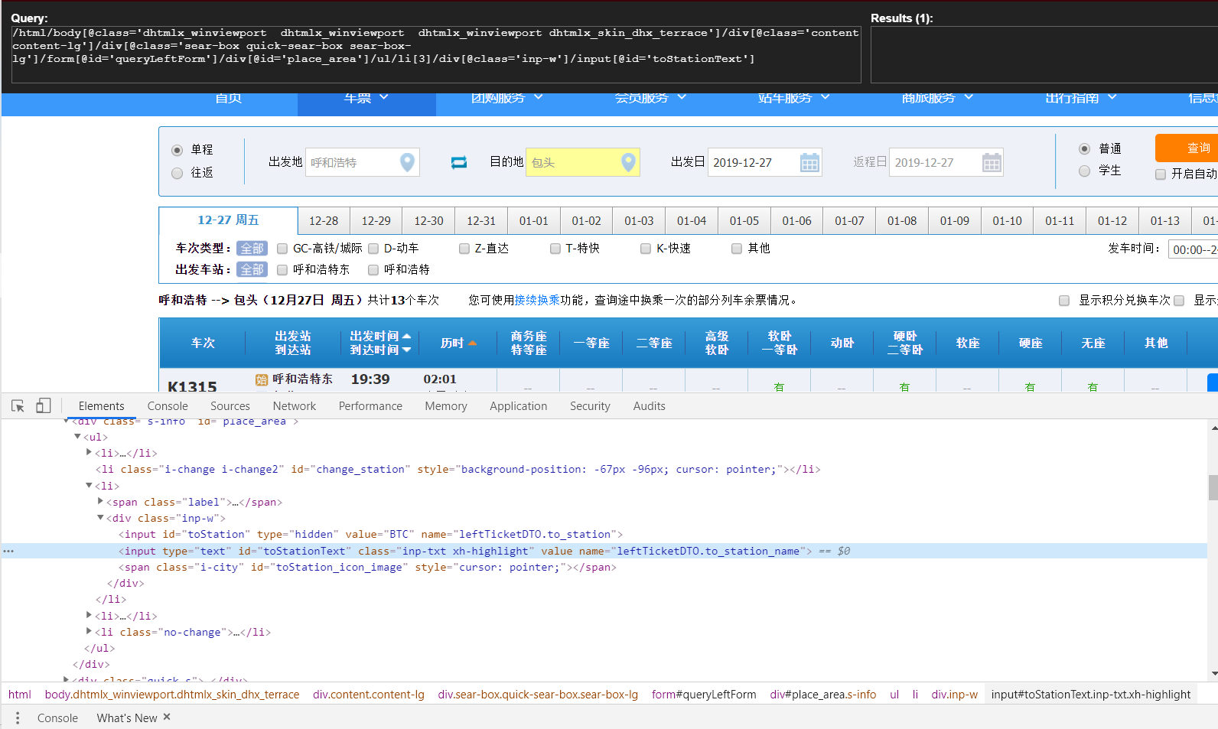Expand the li class="no-change" node

[x=90, y=632]
